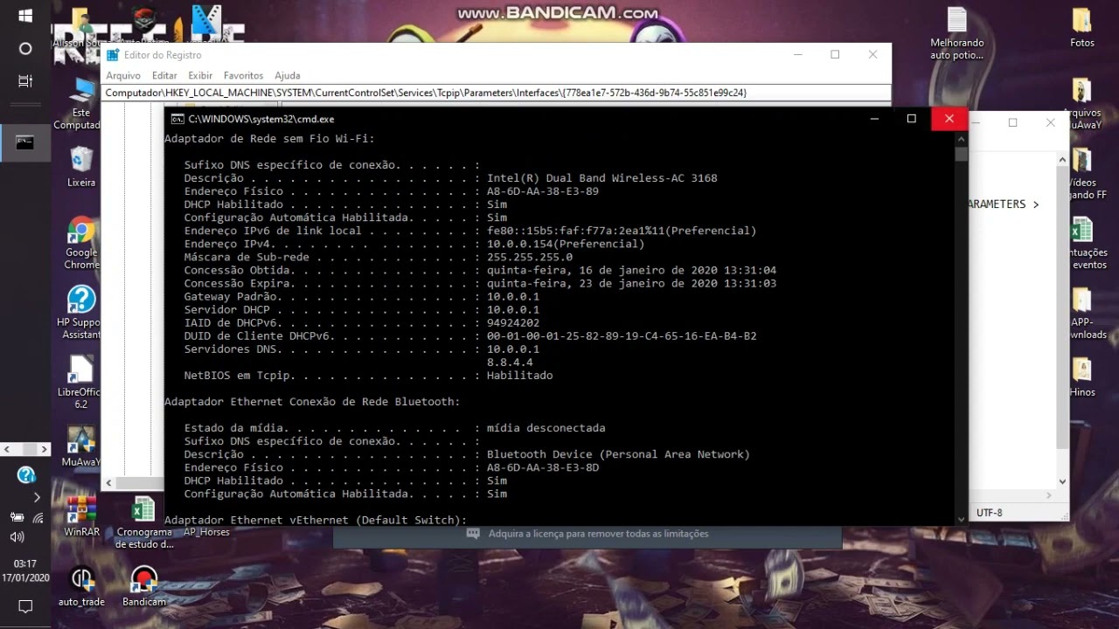This screenshot has width=1119, height=629.
Task: Open the Action Center notifications icon
Action: pos(25,606)
